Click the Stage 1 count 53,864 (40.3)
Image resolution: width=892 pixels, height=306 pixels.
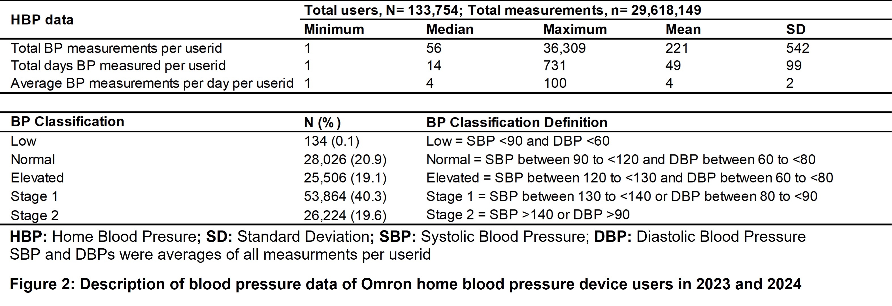(x=345, y=196)
